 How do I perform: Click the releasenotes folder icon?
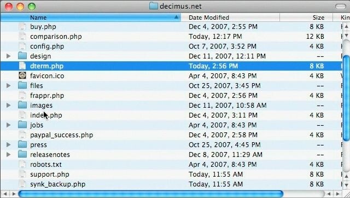pyautogui.click(x=22, y=154)
